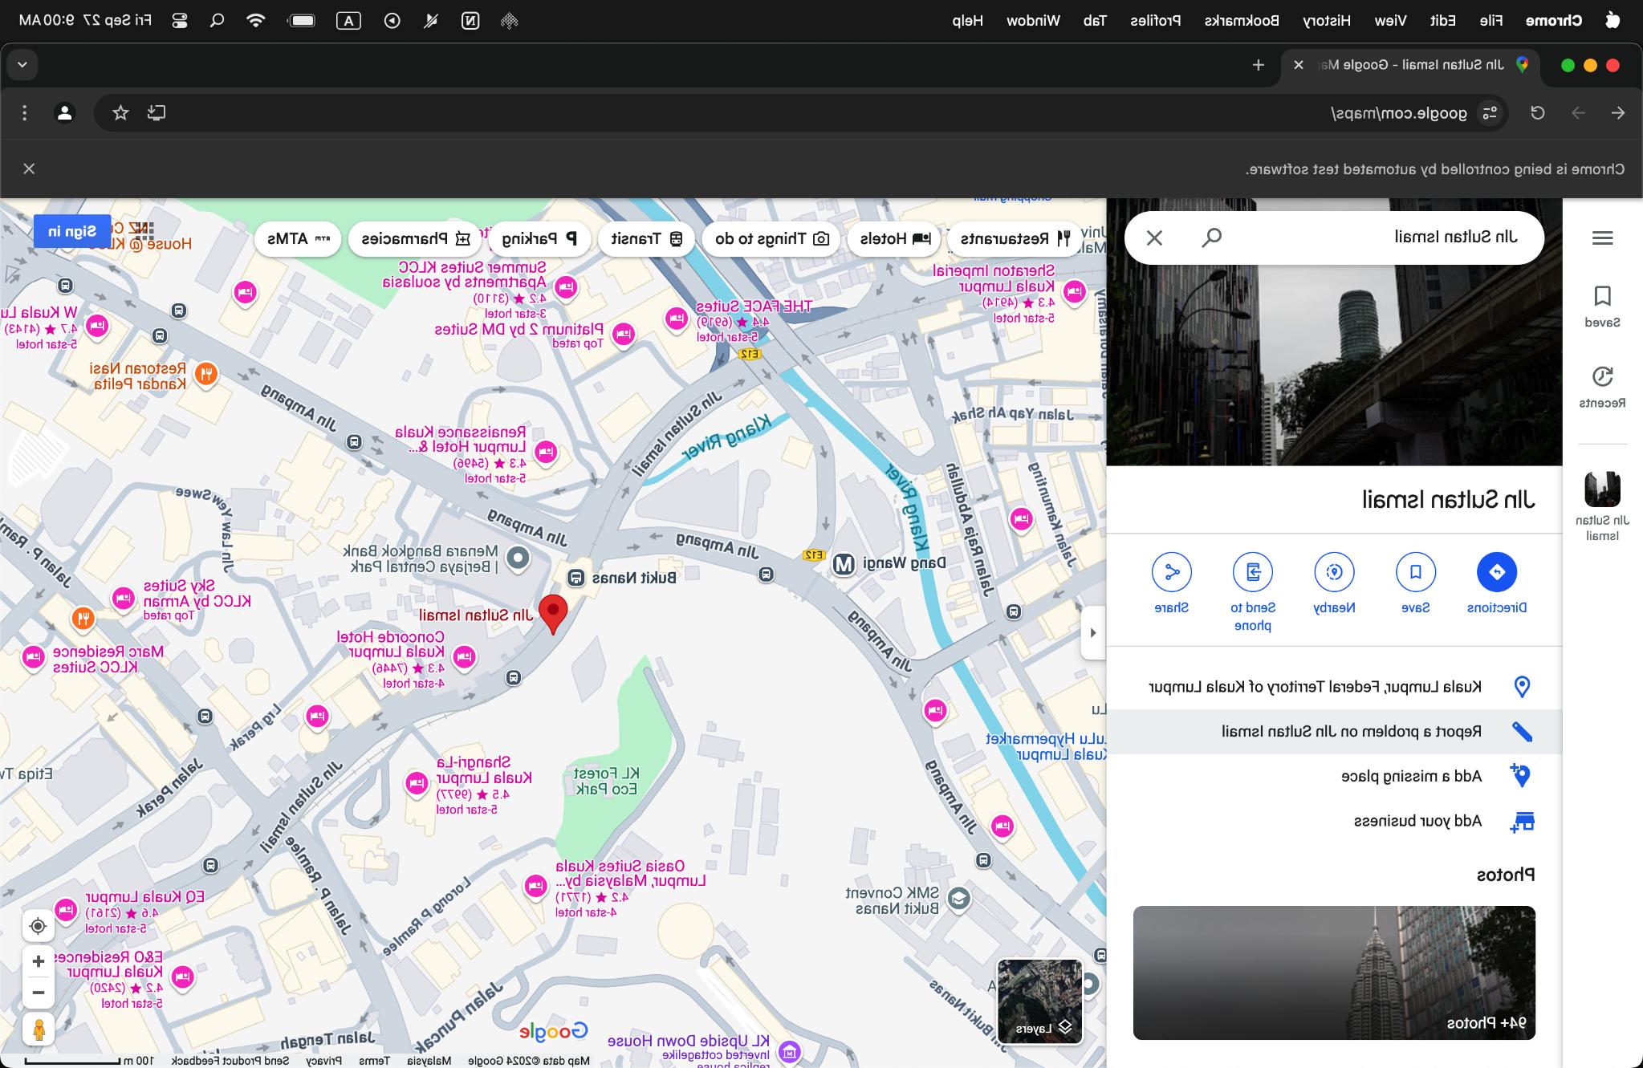Dismiss the automated test software infobar

[29, 169]
